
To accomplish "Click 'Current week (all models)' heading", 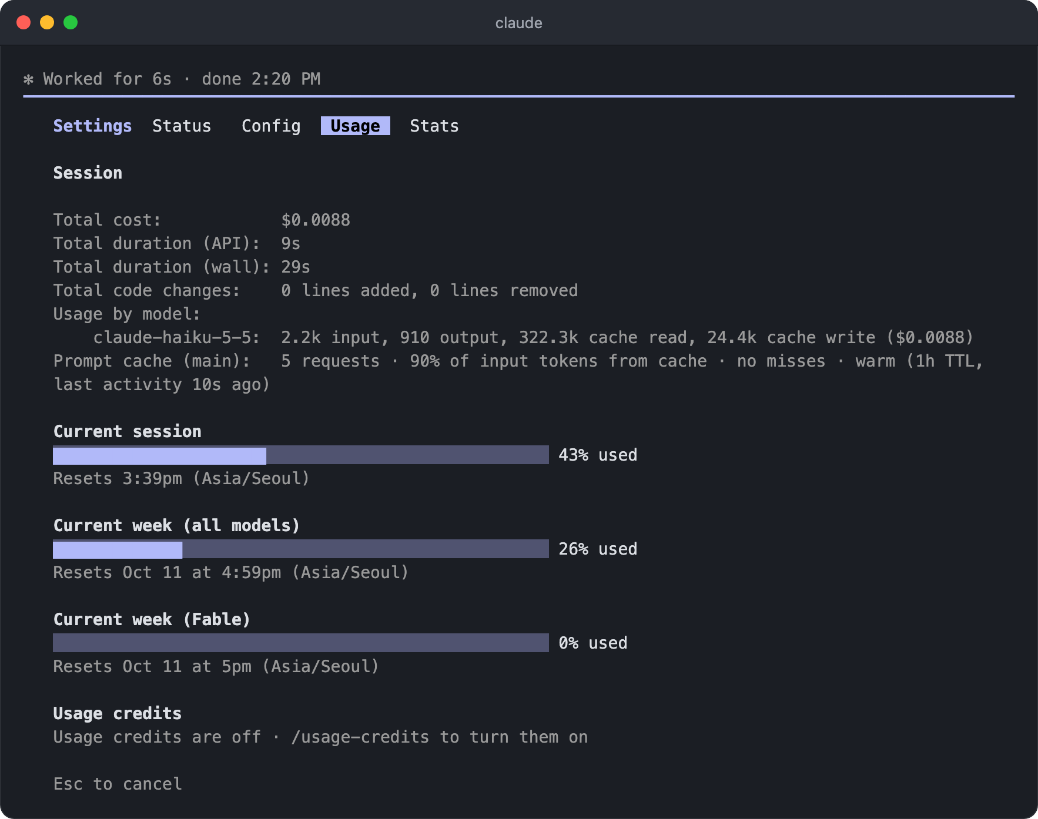I will (x=177, y=525).
